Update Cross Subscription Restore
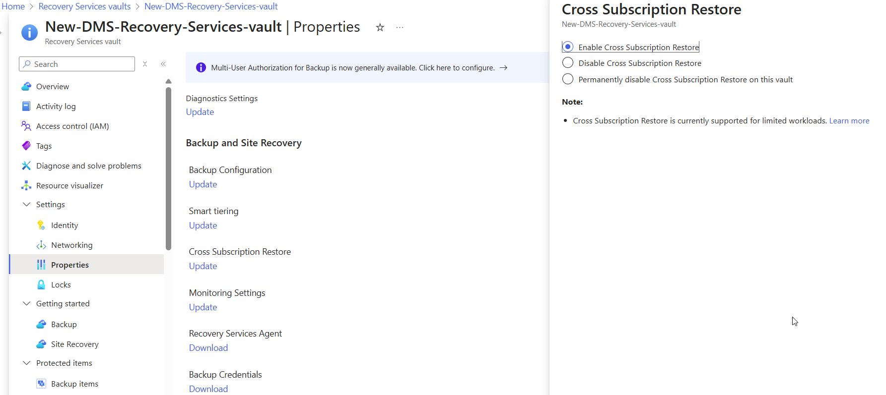Screen dimensions: 886x395 pyautogui.click(x=203, y=266)
